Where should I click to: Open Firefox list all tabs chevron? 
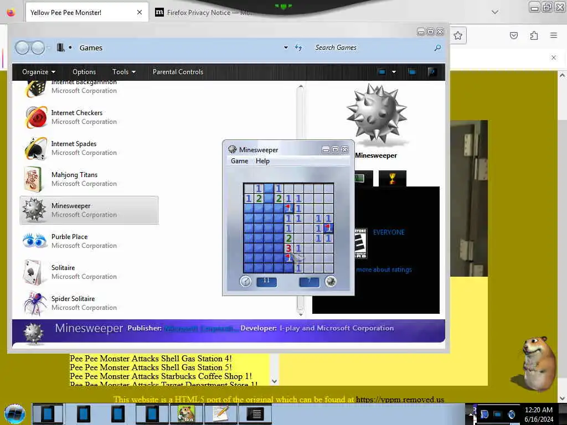pos(495,12)
